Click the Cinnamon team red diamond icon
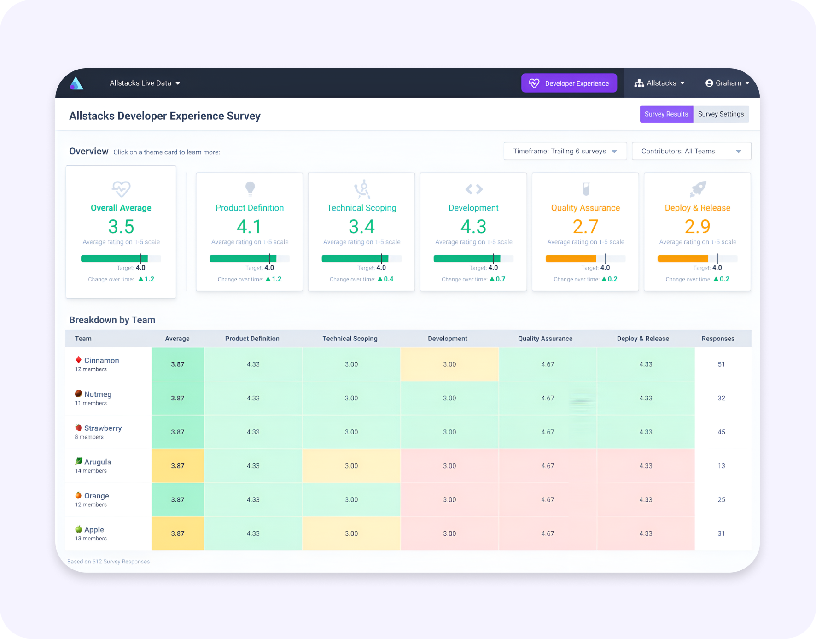The width and height of the screenshot is (816, 639). (79, 360)
